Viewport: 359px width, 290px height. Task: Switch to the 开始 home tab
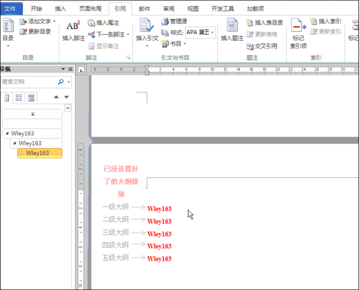[x=36, y=9]
